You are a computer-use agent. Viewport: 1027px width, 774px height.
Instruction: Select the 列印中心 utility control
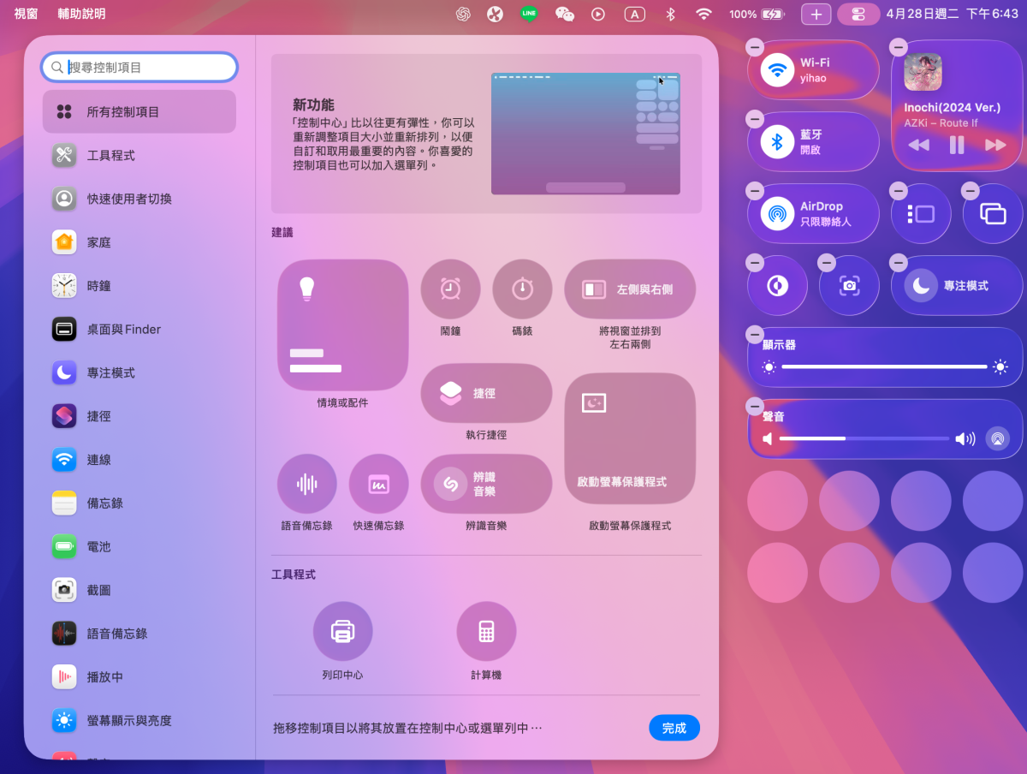click(342, 632)
